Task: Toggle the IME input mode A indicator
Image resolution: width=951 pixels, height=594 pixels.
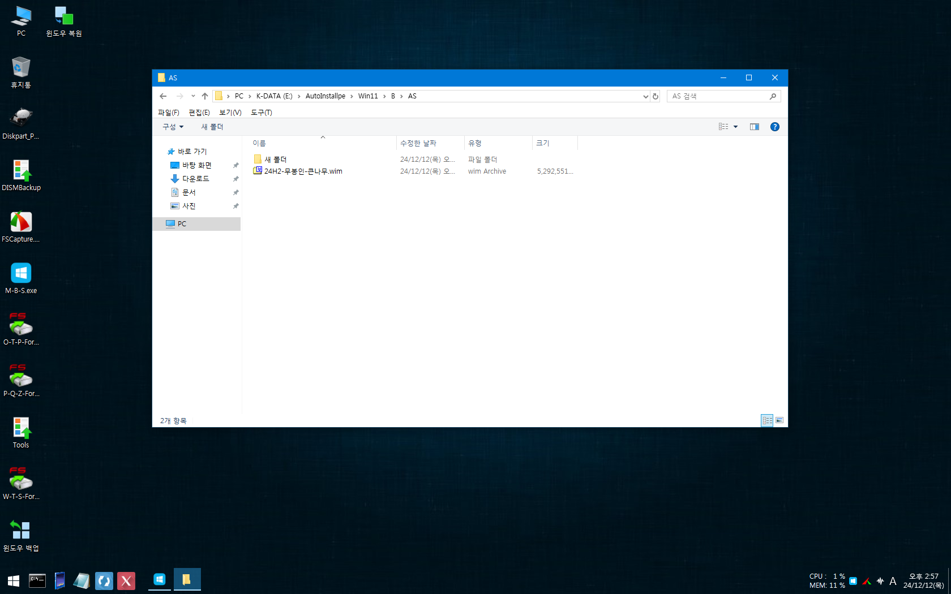Action: 893,581
